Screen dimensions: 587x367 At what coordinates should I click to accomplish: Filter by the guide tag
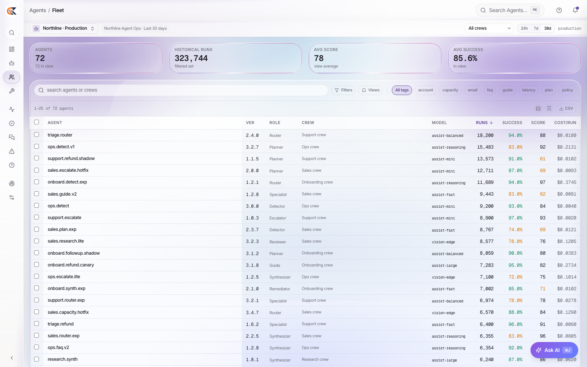click(507, 90)
